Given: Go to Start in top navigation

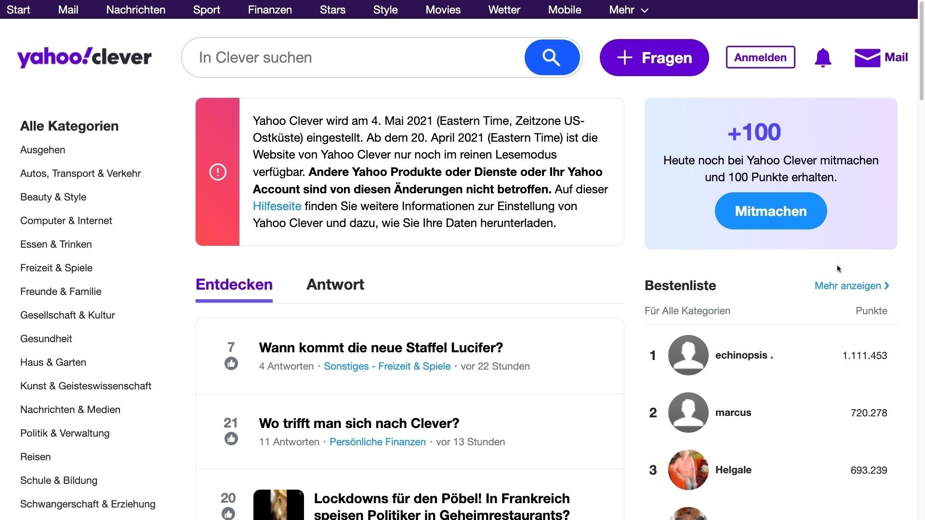Looking at the screenshot, I should click(18, 10).
